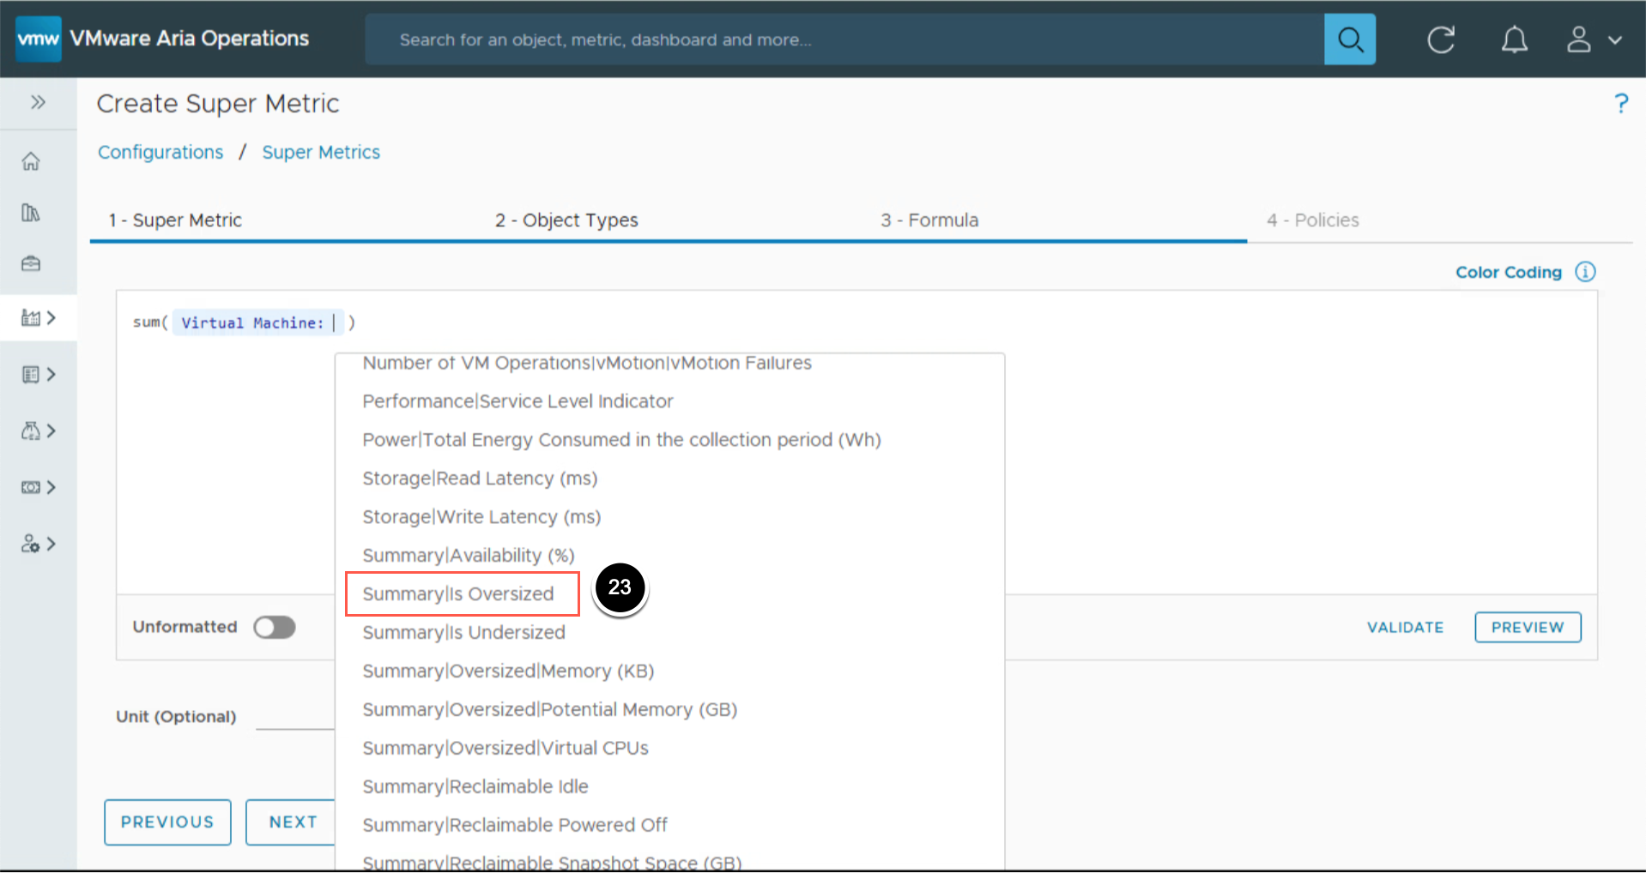Select Summary|Is Oversized metric
This screenshot has width=1646, height=873.
point(458,593)
